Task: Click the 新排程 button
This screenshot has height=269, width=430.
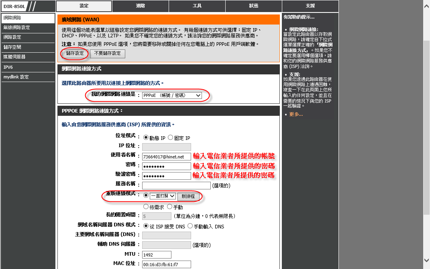Action: click(x=188, y=196)
